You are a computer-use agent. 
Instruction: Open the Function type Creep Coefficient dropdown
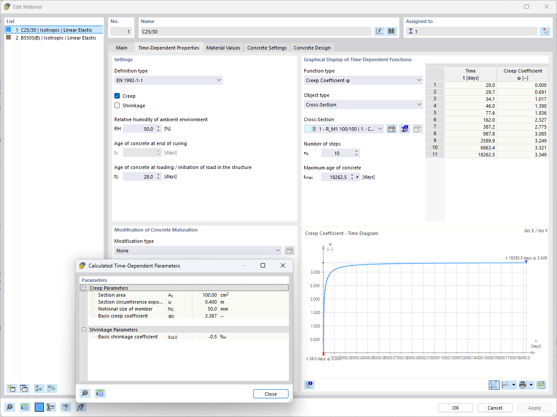(x=363, y=80)
